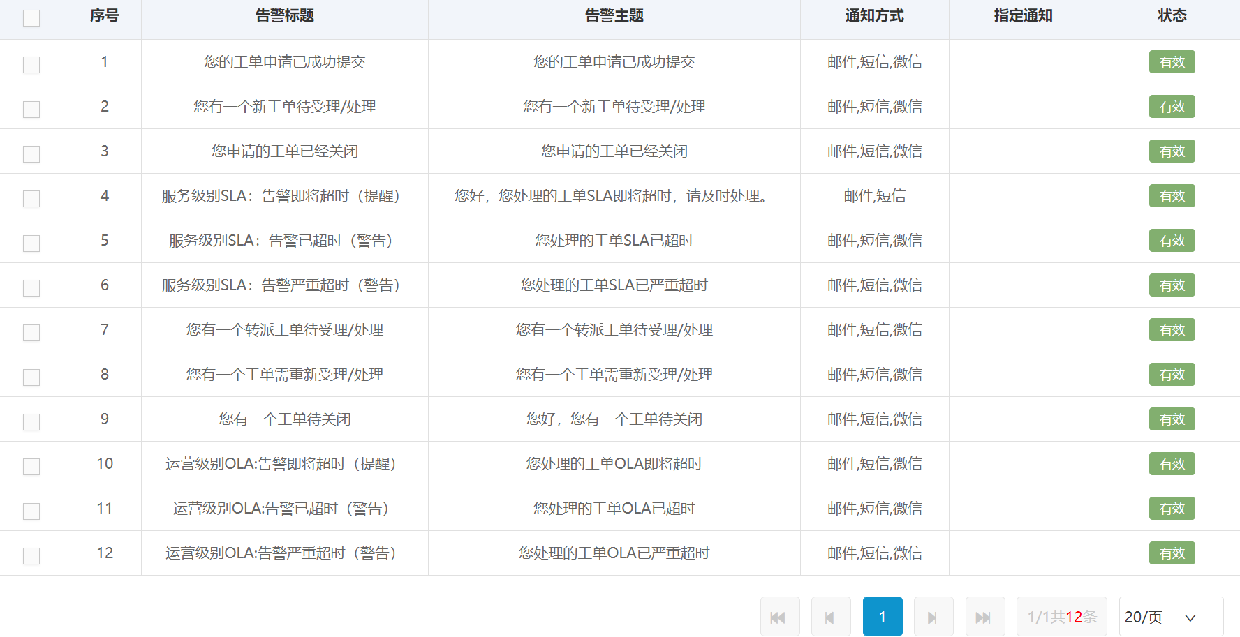Click 有效 status badge in row 1
Viewport: 1240px width, 637px height.
click(1172, 62)
